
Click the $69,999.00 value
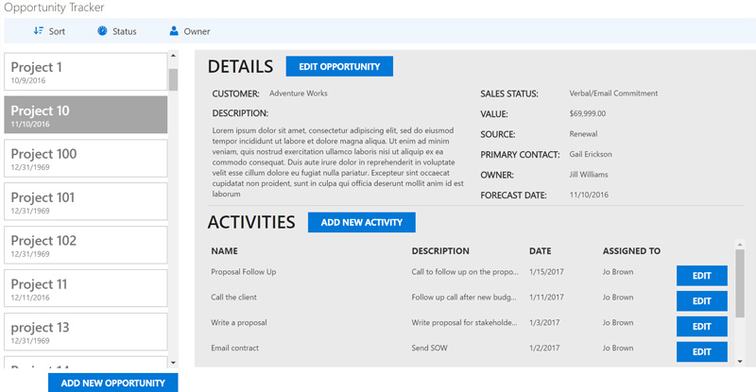coord(587,113)
